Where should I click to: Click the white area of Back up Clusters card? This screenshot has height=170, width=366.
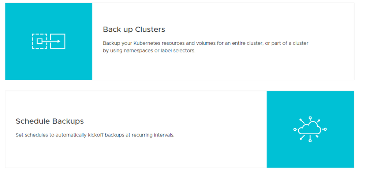(223, 41)
